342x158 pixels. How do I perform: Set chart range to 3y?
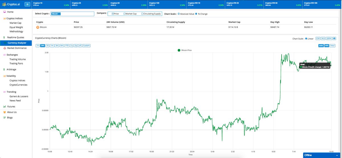point(76,45)
